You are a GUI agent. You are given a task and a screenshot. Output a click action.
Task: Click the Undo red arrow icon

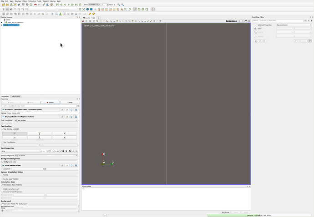point(35,5)
